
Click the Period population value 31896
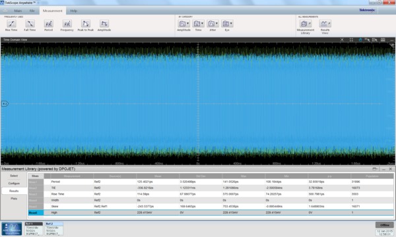coord(356,182)
